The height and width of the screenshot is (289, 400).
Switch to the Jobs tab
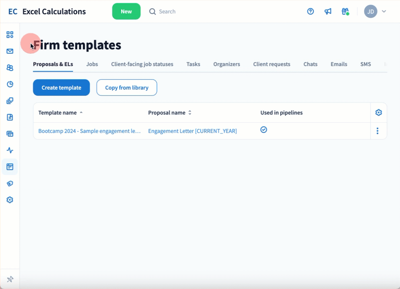[x=92, y=64]
